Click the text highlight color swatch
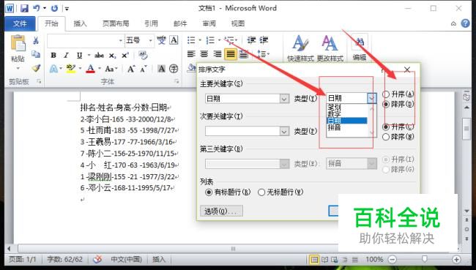This screenshot has height=270, width=476. 71,69
